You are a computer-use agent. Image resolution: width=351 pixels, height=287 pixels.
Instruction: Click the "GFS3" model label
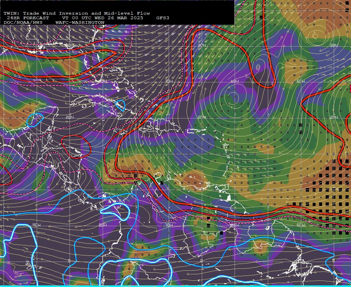point(163,18)
